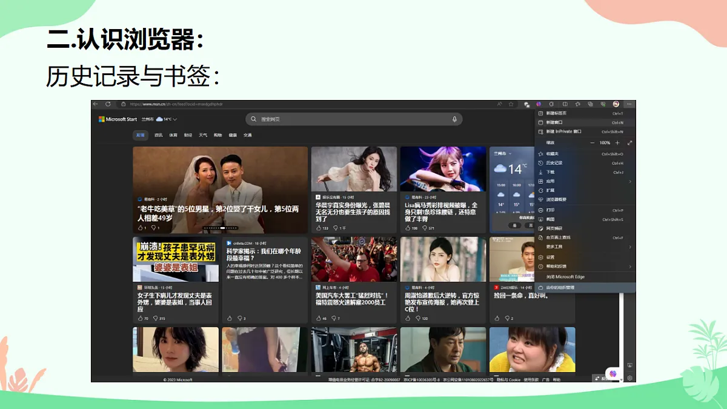Click the browser back arrow
The height and width of the screenshot is (409, 727).
[96, 104]
